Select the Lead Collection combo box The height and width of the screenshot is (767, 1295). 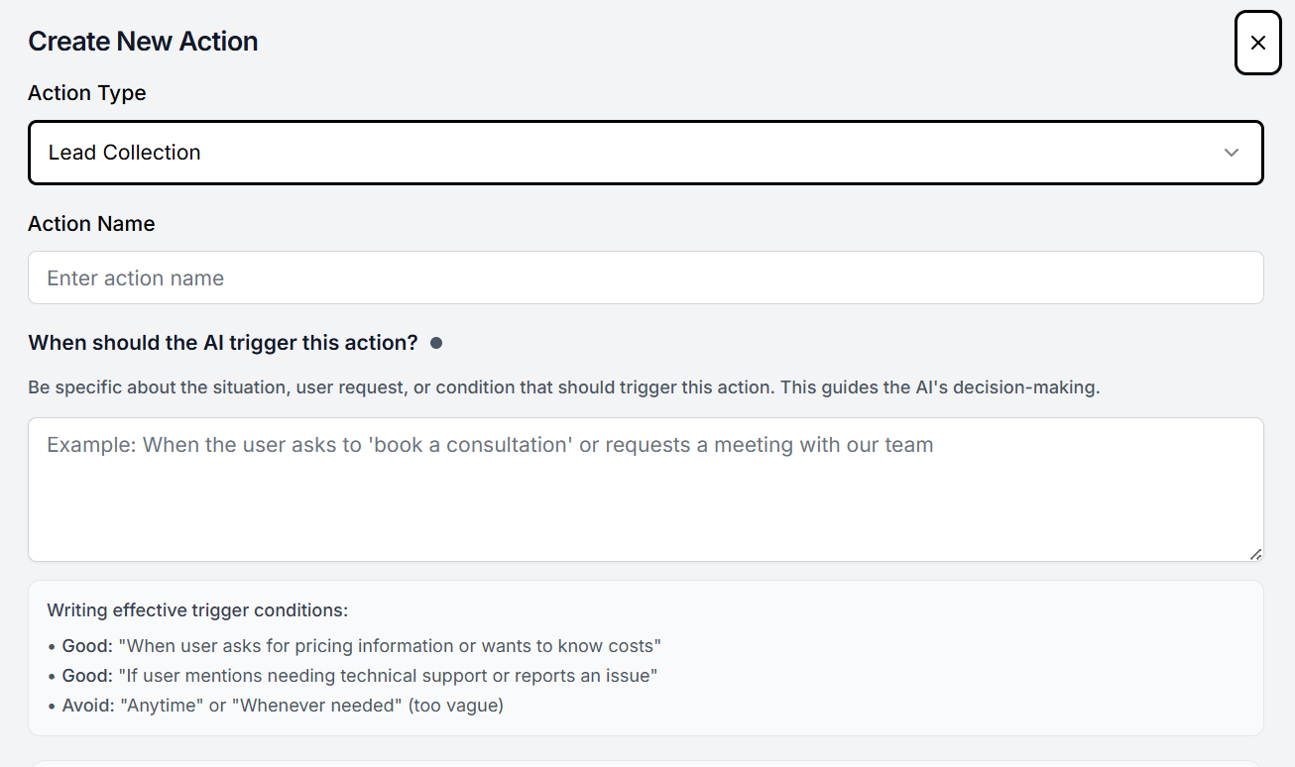646,152
